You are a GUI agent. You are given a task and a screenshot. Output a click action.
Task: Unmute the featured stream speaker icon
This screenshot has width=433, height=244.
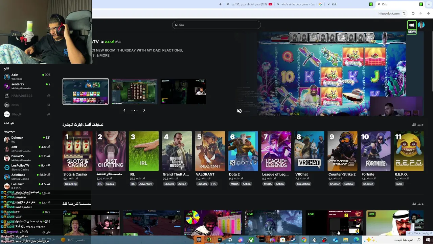point(239,111)
